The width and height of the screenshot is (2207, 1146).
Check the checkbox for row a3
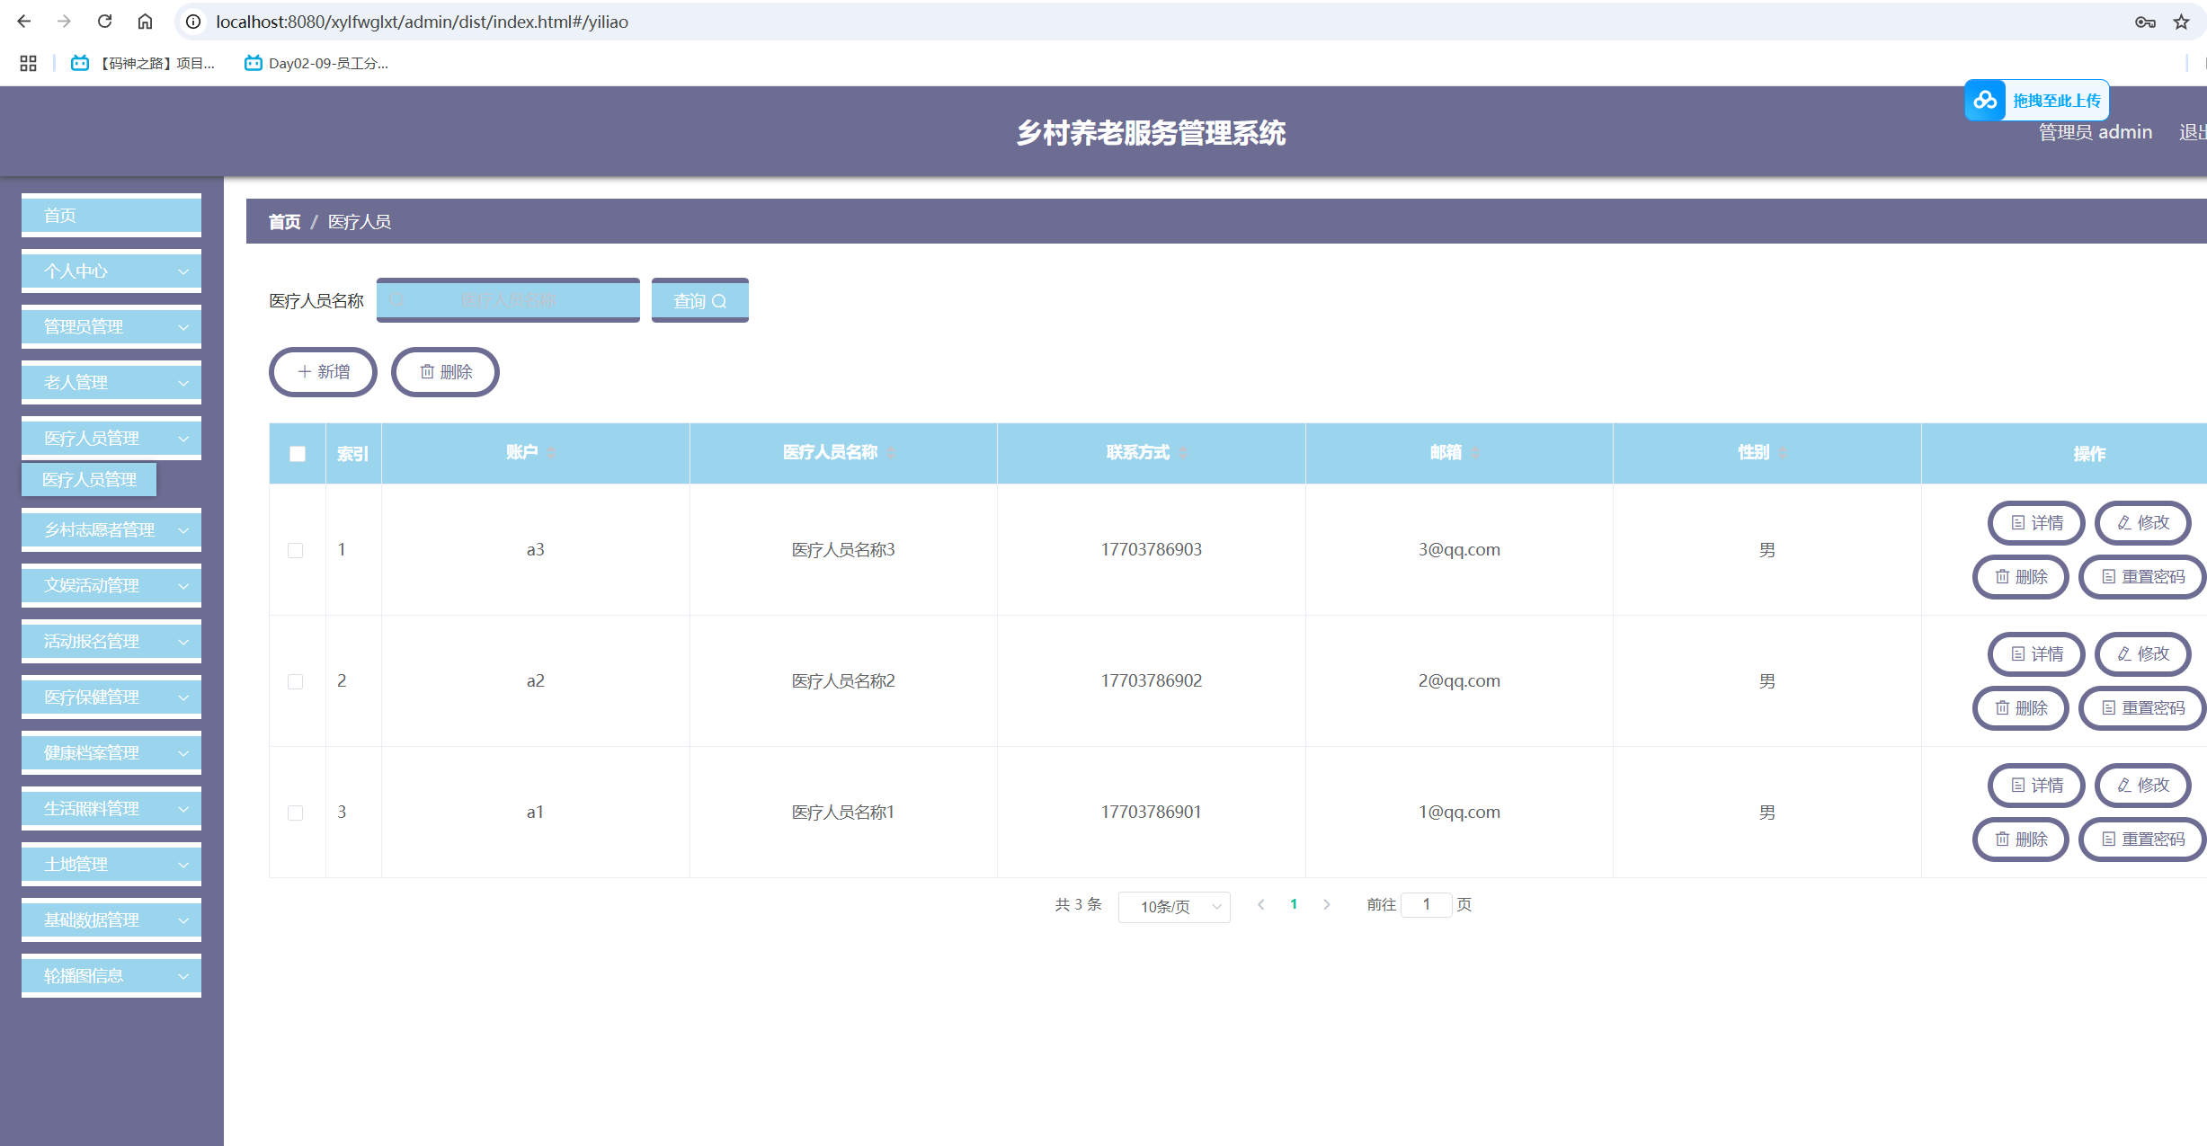pos(295,550)
